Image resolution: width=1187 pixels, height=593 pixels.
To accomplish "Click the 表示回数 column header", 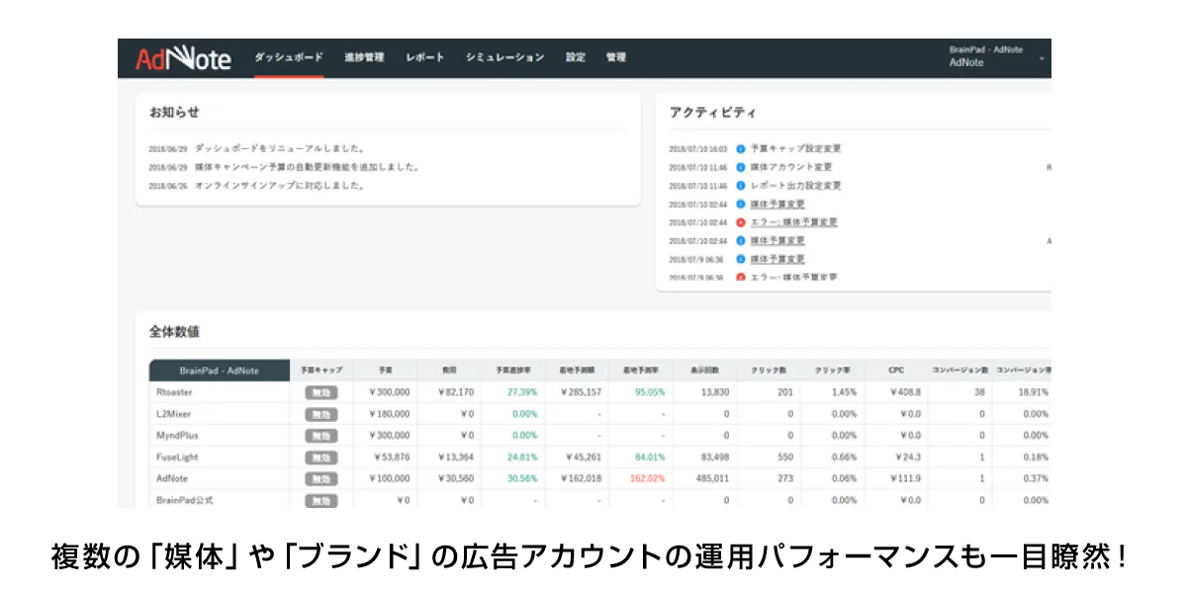I will point(706,371).
